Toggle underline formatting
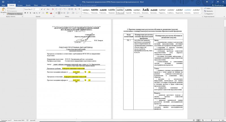This screenshot has height=122, width=226. (x=30, y=13)
